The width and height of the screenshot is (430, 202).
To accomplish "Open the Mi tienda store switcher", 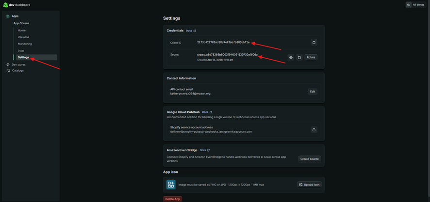I will (415, 5).
